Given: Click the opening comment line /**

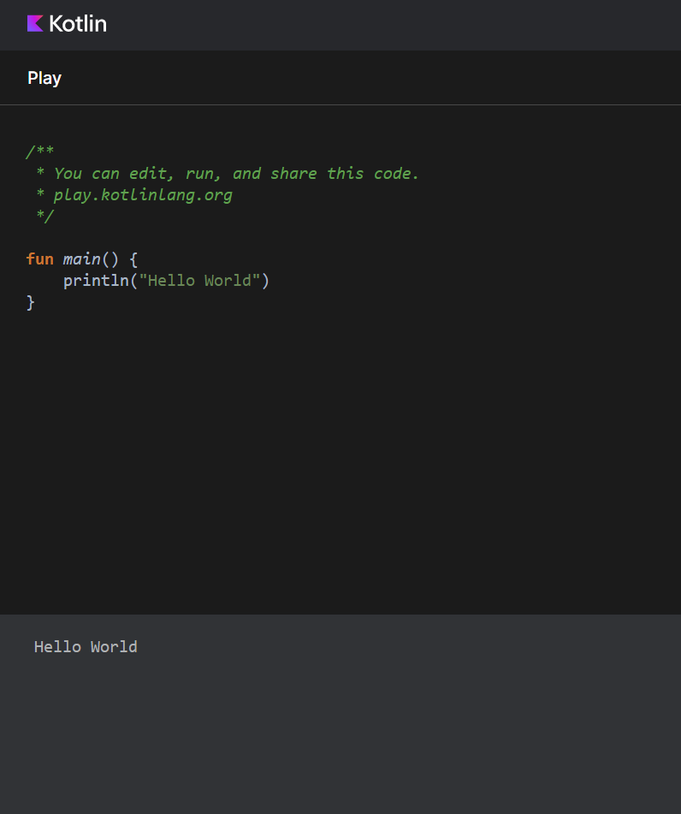Looking at the screenshot, I should pyautogui.click(x=38, y=152).
